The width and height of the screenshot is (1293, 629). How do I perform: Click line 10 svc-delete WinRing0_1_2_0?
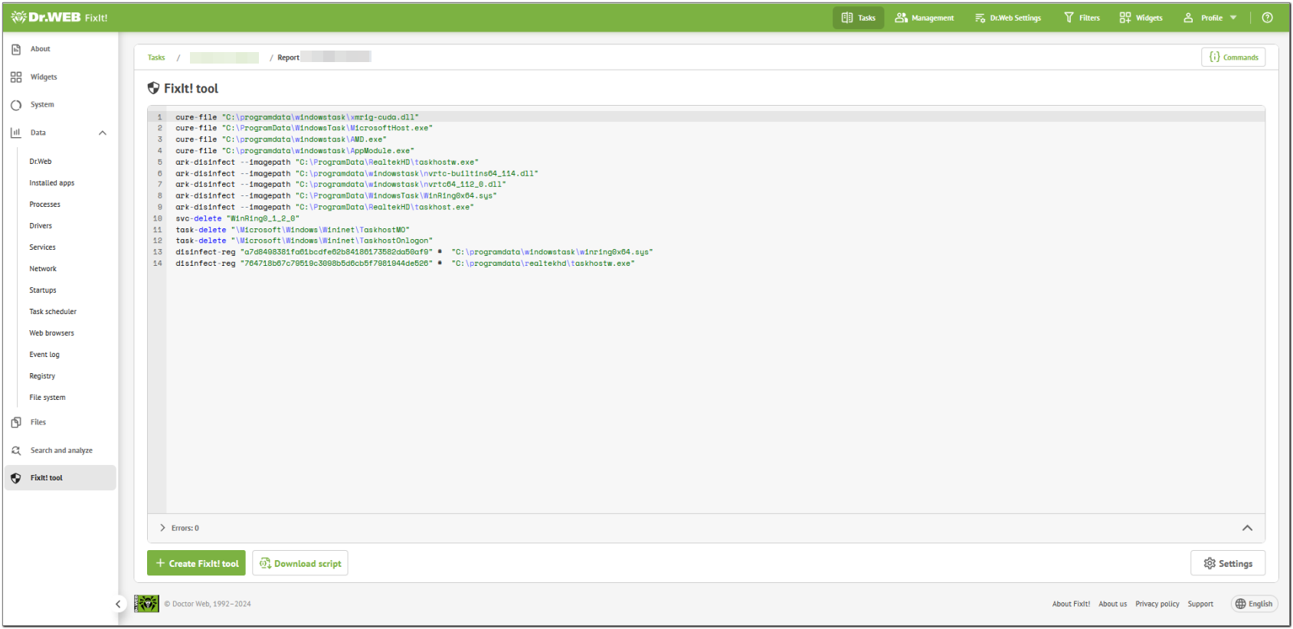pyautogui.click(x=237, y=218)
